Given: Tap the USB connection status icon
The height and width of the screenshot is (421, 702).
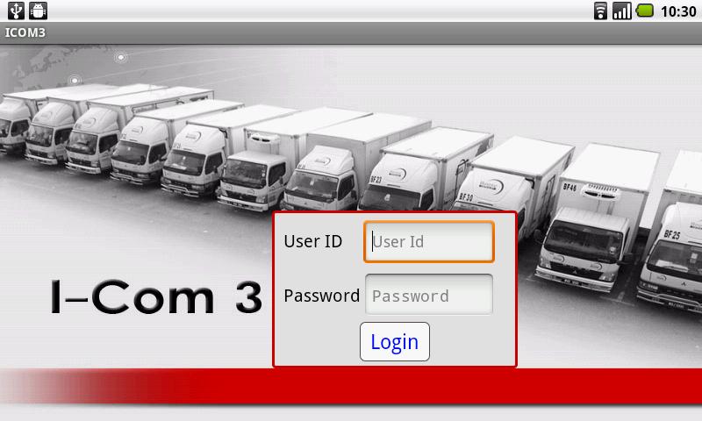Looking at the screenshot, I should point(16,11).
